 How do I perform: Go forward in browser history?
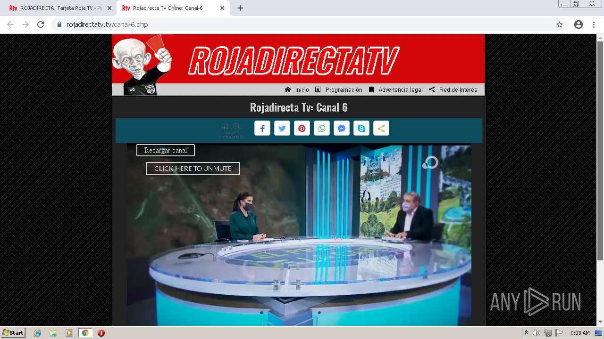(x=25, y=24)
